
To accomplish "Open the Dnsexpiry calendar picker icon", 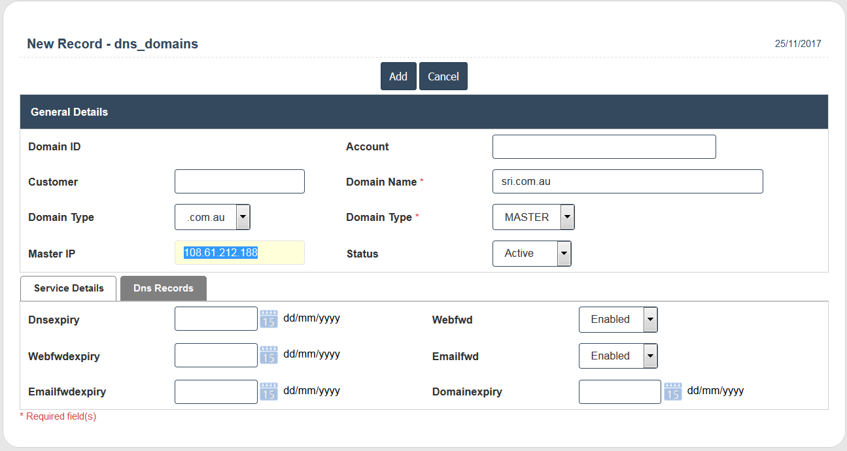I will pyautogui.click(x=269, y=319).
